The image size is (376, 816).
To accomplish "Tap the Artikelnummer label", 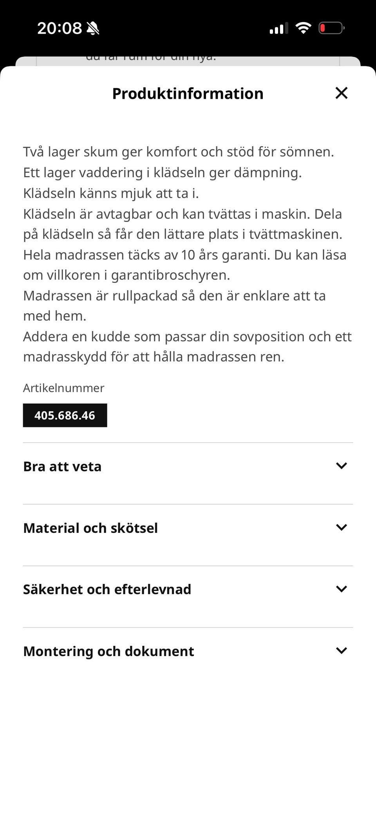I will pyautogui.click(x=63, y=388).
